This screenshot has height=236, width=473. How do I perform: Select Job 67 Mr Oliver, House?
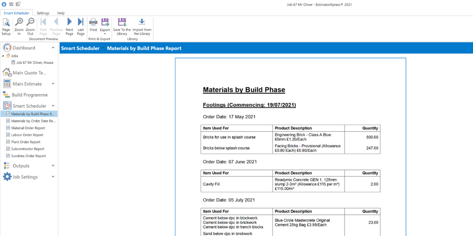(x=34, y=63)
